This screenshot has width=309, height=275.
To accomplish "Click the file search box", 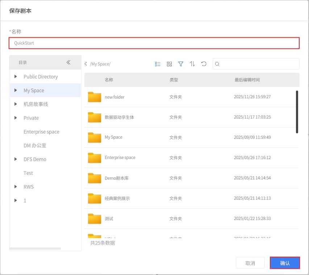I will (259, 64).
